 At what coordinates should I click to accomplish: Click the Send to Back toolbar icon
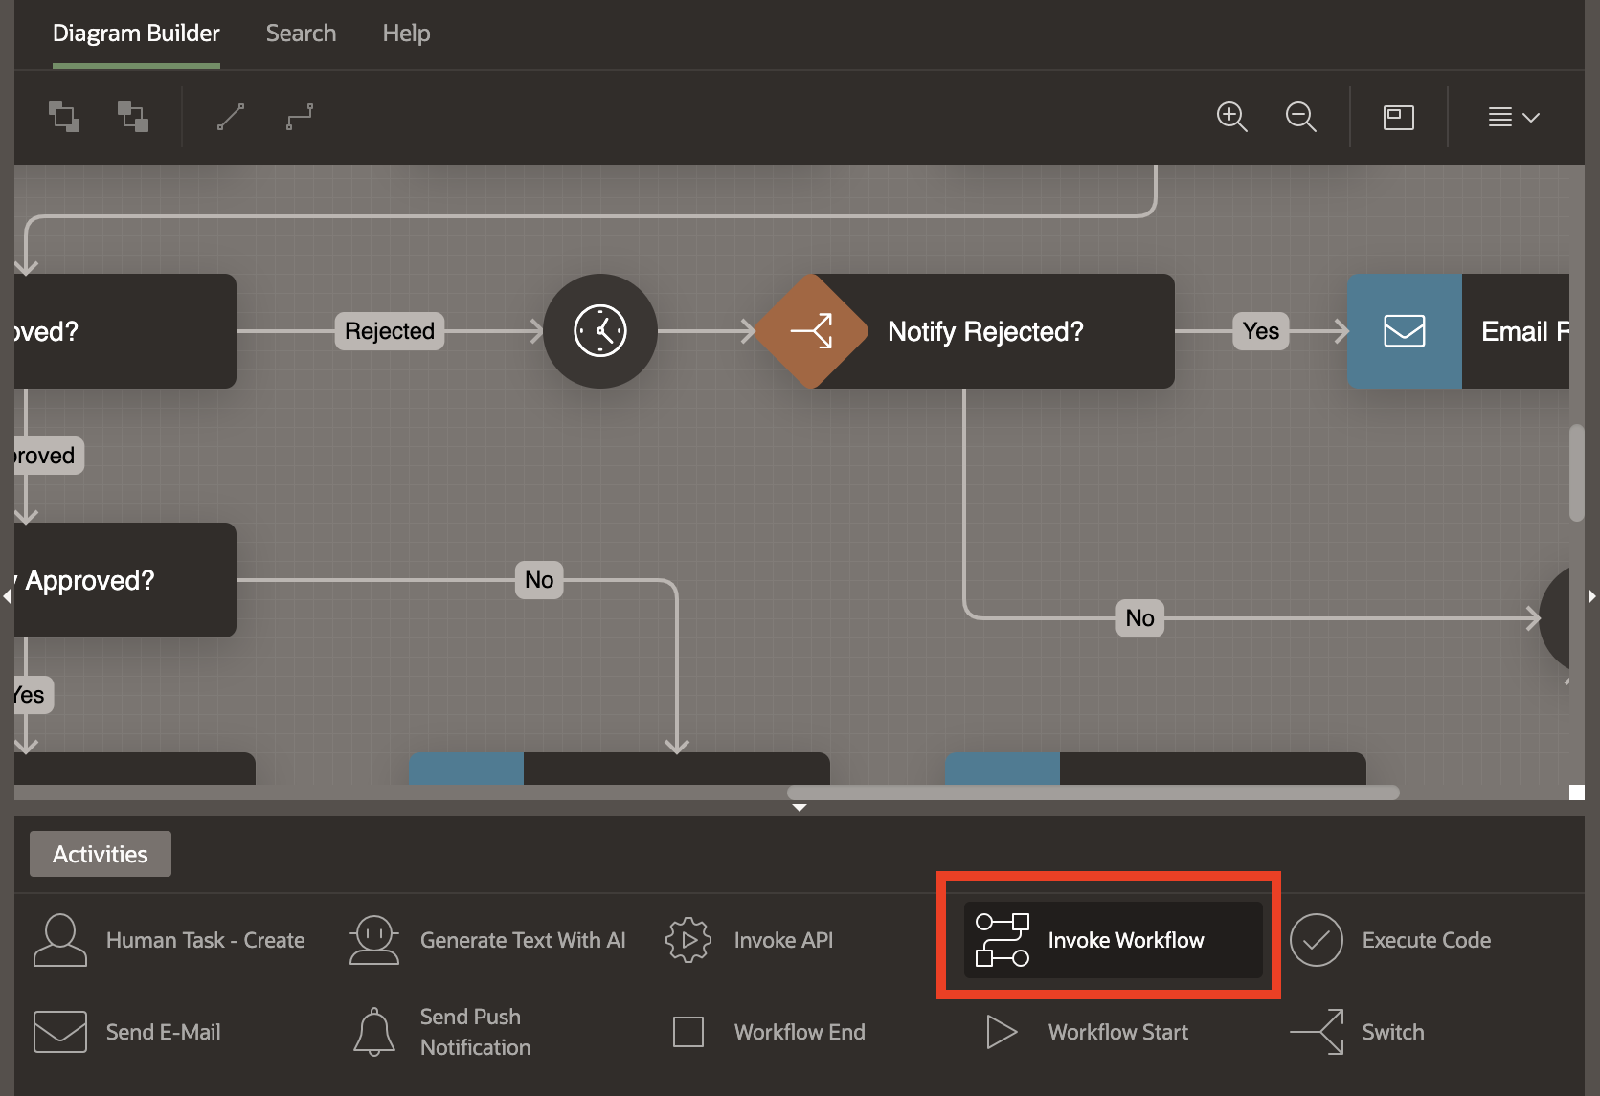[133, 117]
